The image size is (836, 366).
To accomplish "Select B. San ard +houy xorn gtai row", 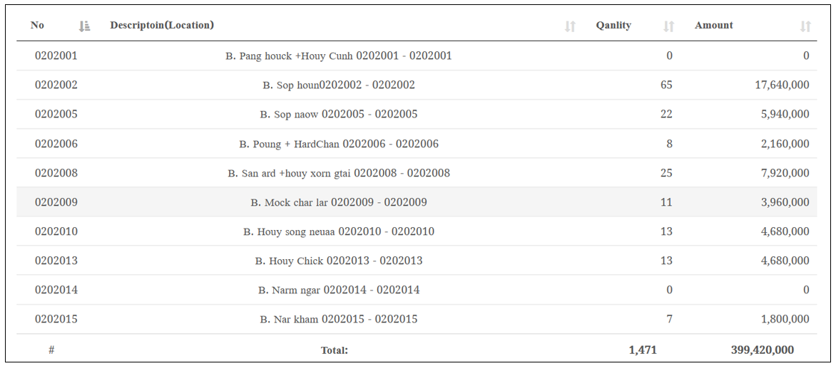I will pyautogui.click(x=417, y=173).
